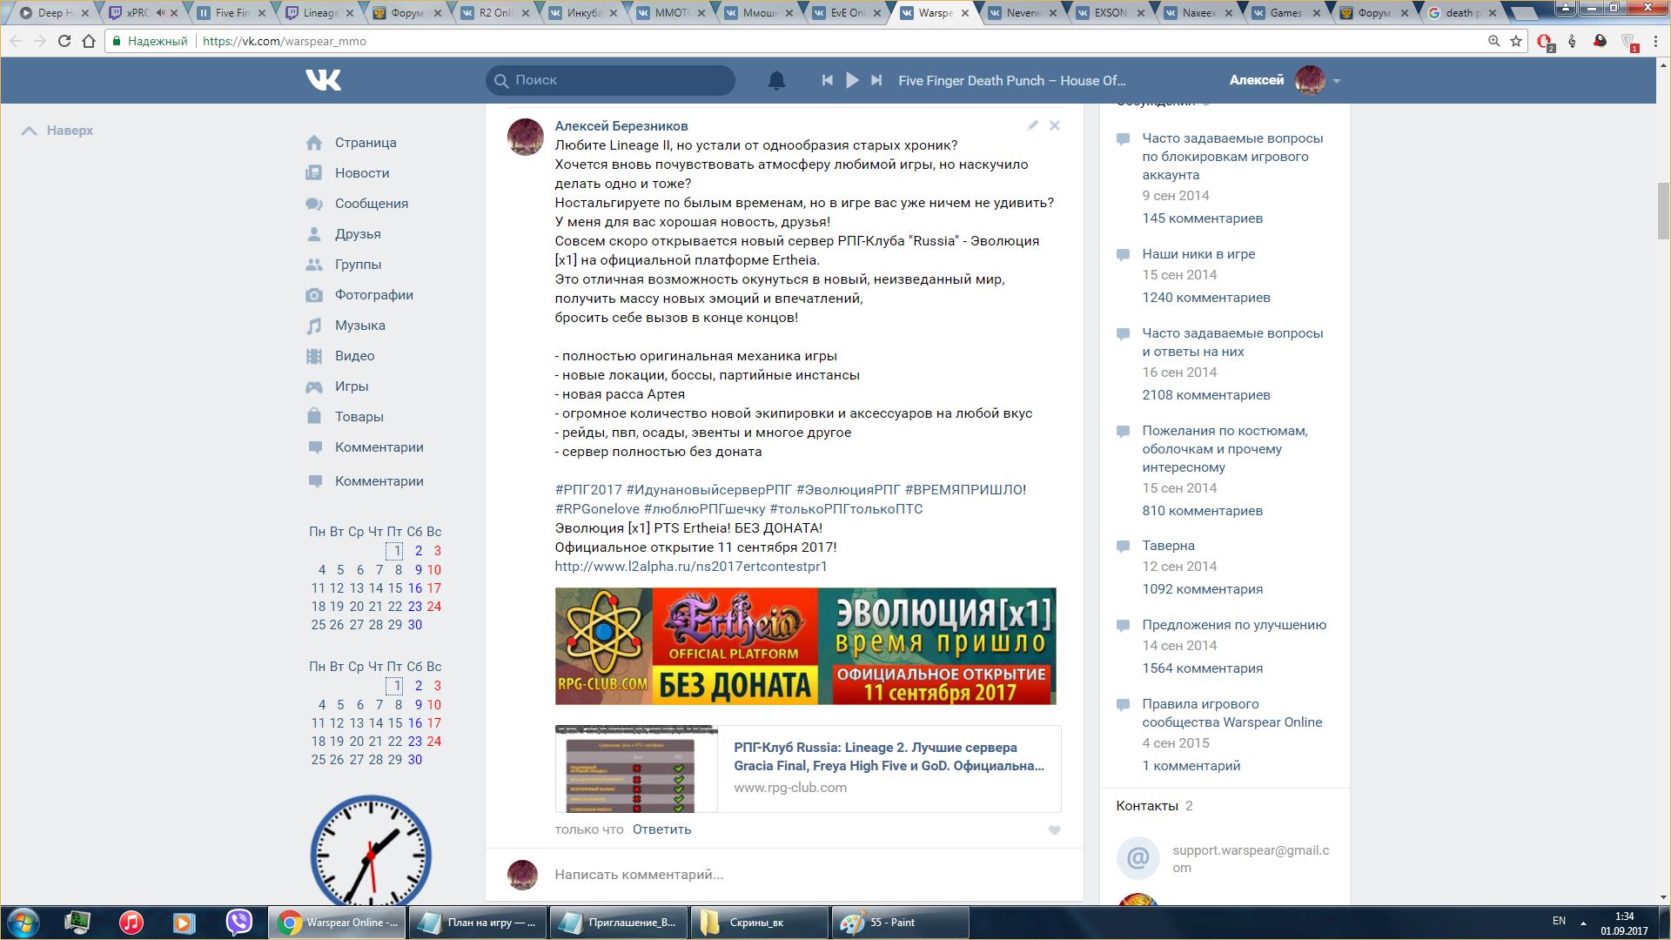Click the Товары bag icon
The image size is (1671, 940).
click(314, 416)
